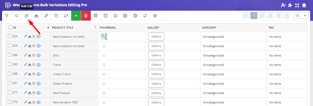Edit product 295 with pencil icon
The height and width of the screenshot is (106, 313).
coord(26,65)
